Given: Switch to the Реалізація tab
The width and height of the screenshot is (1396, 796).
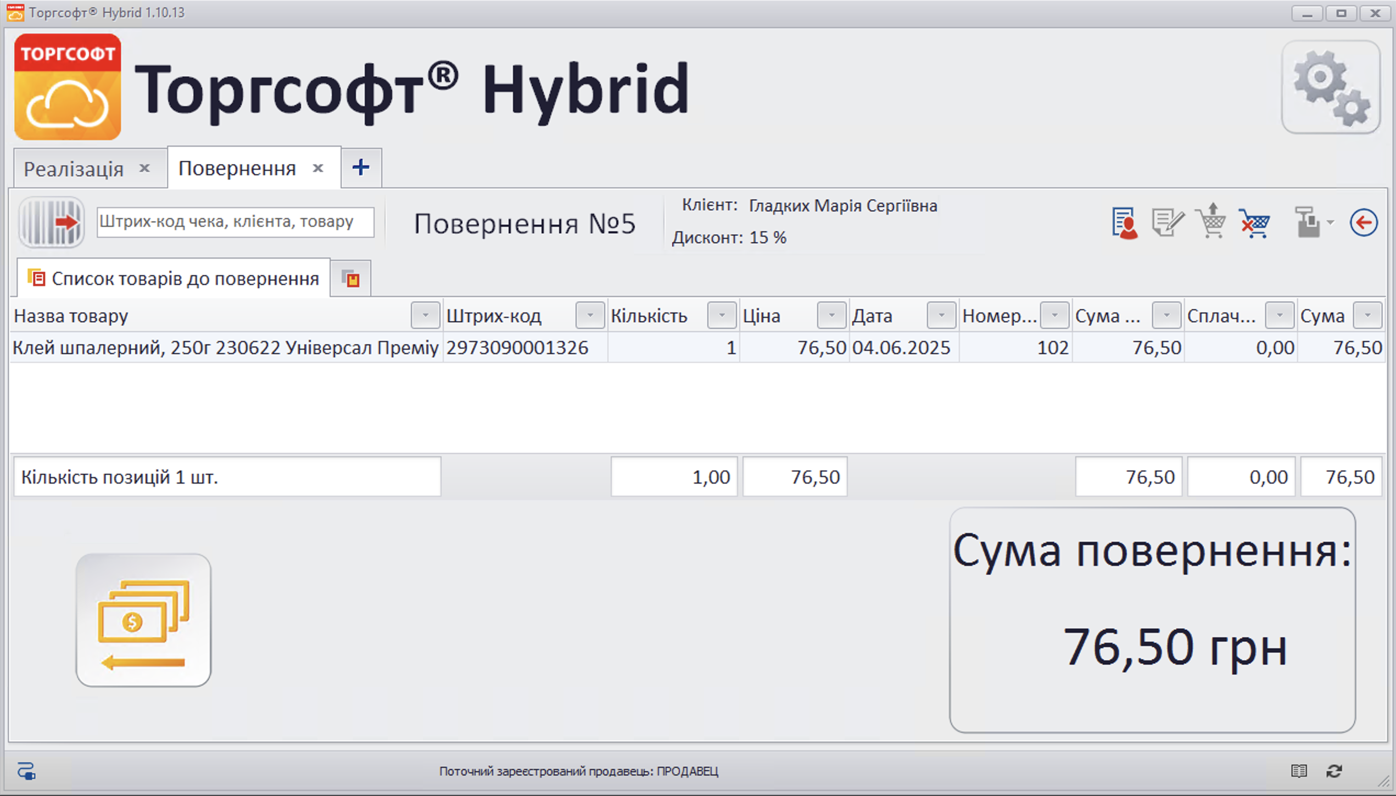Looking at the screenshot, I should 74,168.
